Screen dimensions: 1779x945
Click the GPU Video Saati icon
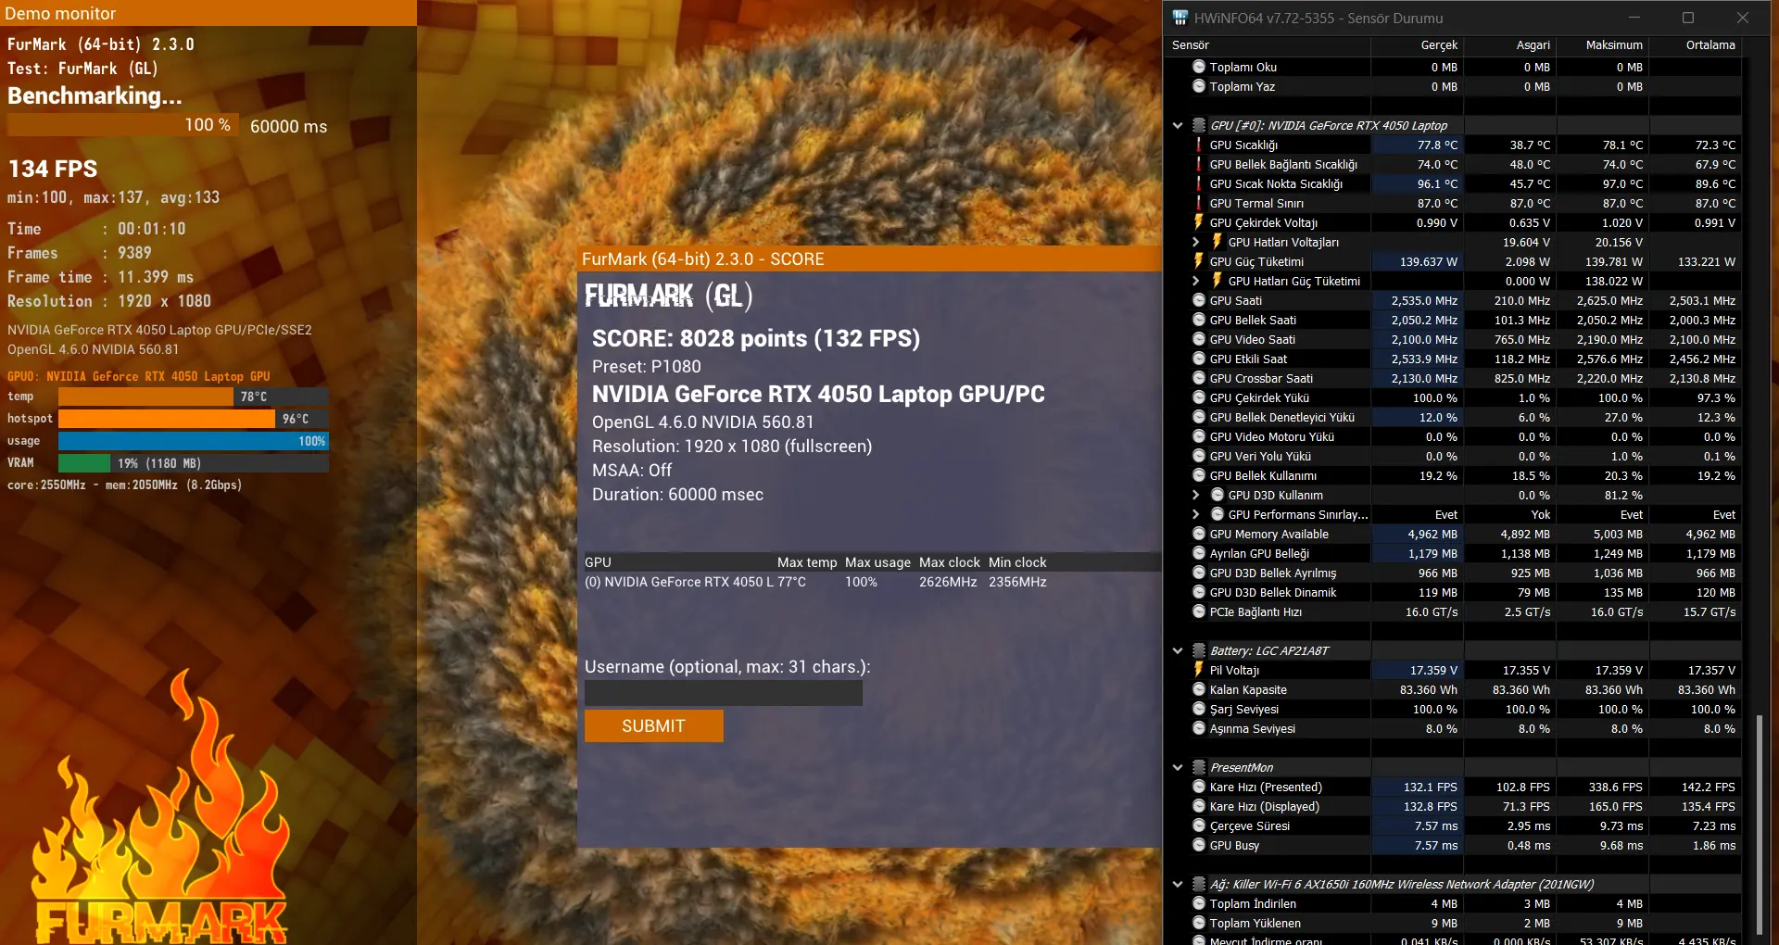(x=1199, y=340)
